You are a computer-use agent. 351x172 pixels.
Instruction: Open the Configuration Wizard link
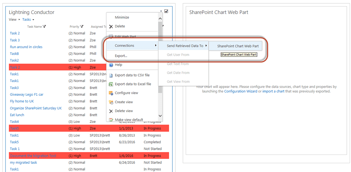[x=241, y=91]
